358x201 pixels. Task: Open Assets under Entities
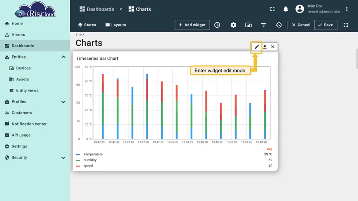[35, 80]
